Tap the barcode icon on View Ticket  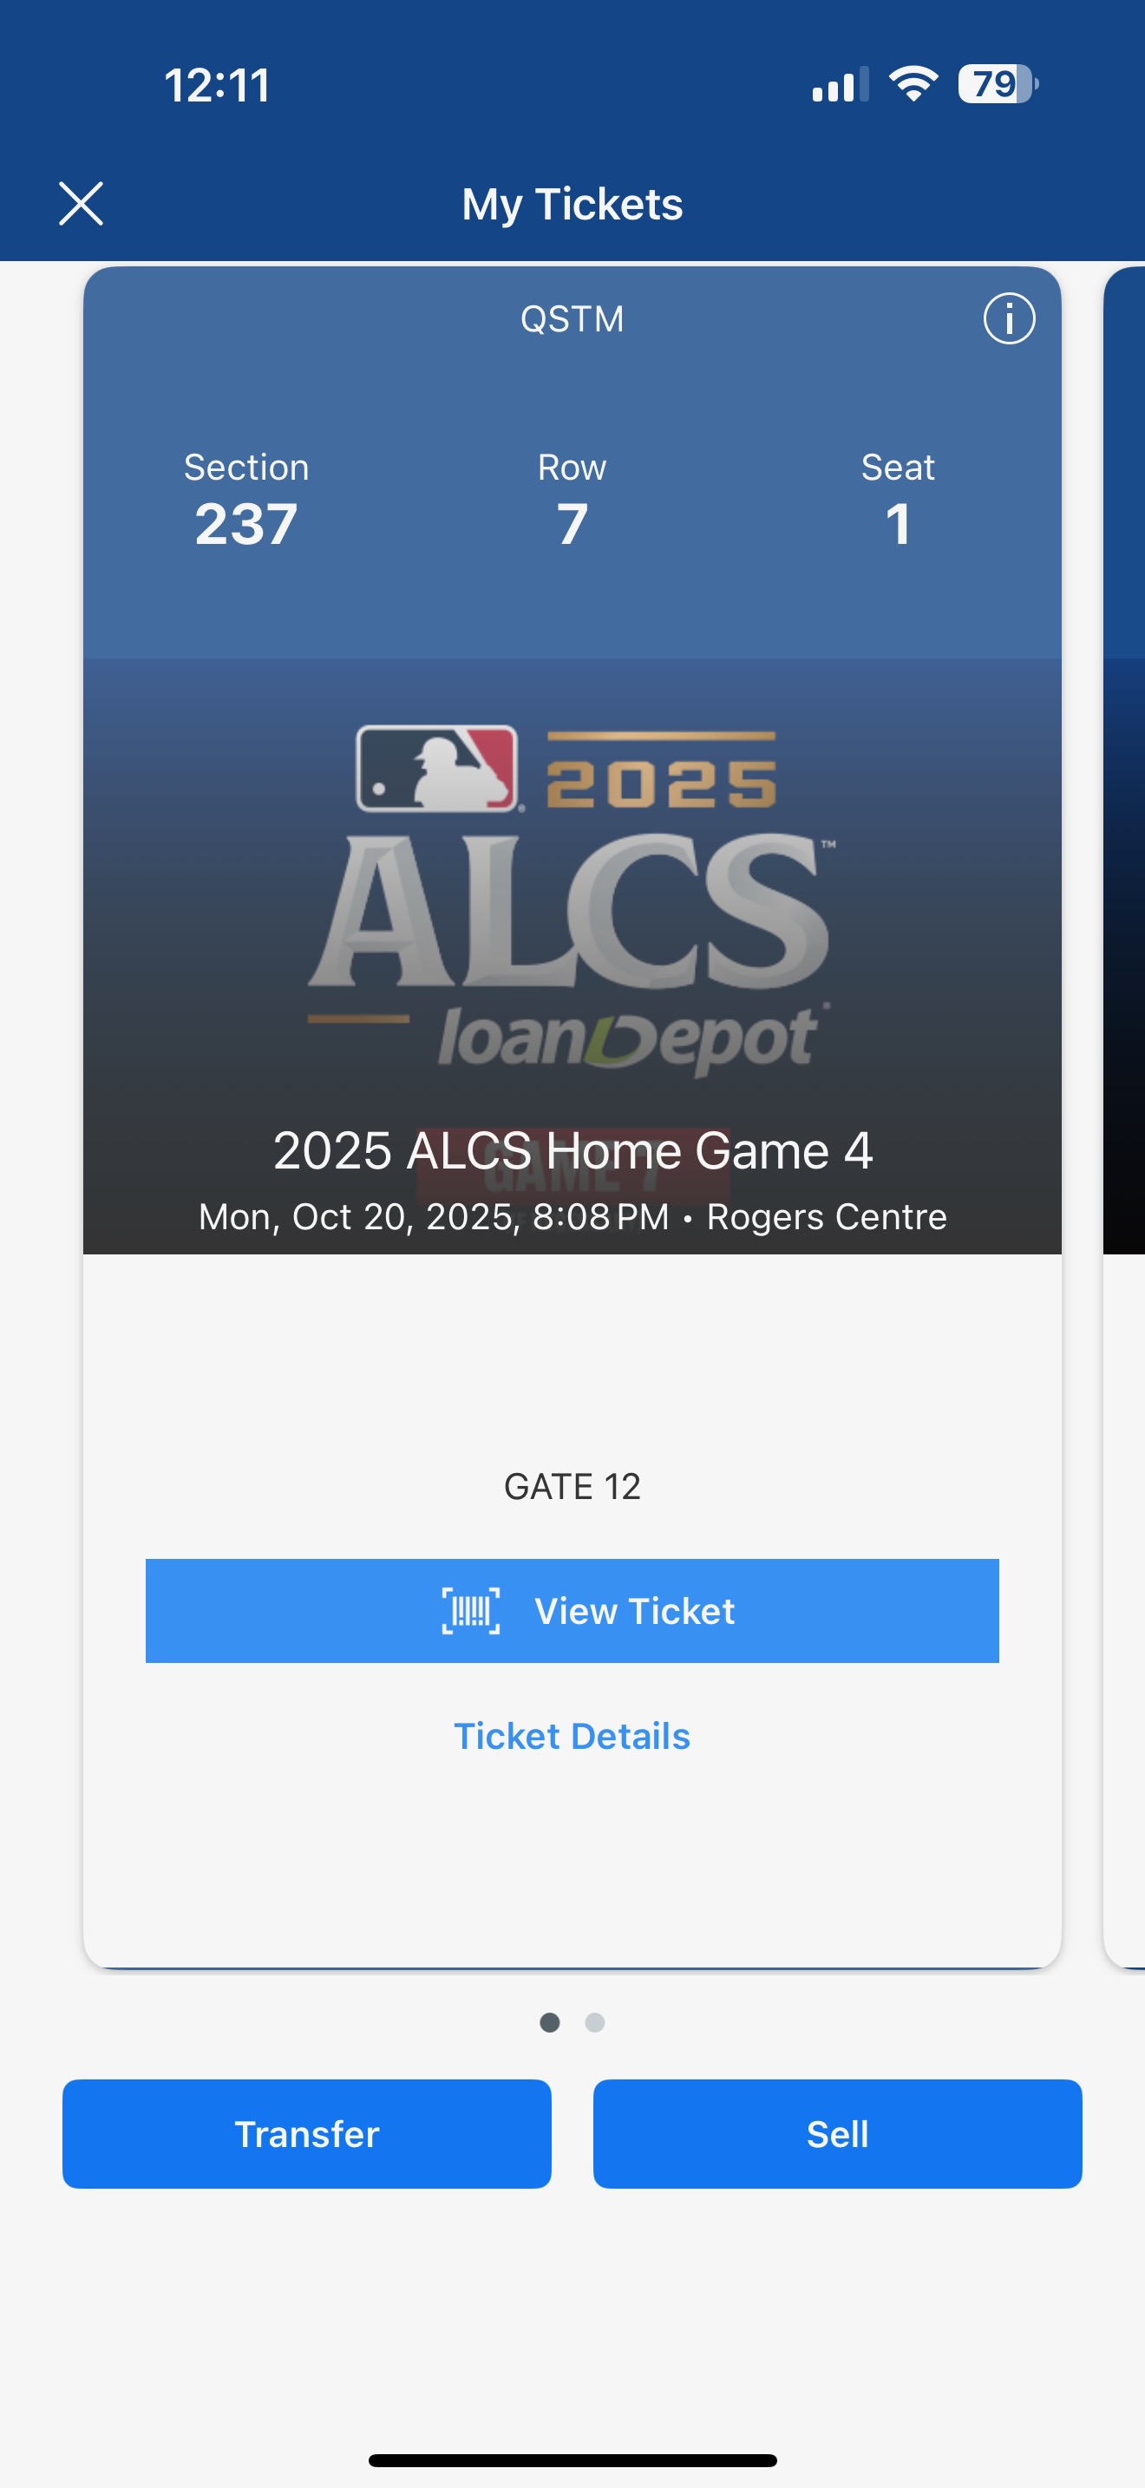click(471, 1611)
